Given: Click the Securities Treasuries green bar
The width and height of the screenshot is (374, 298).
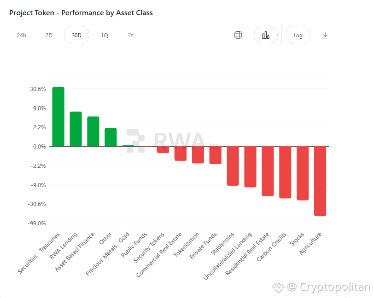Looking at the screenshot, I should pos(58,115).
